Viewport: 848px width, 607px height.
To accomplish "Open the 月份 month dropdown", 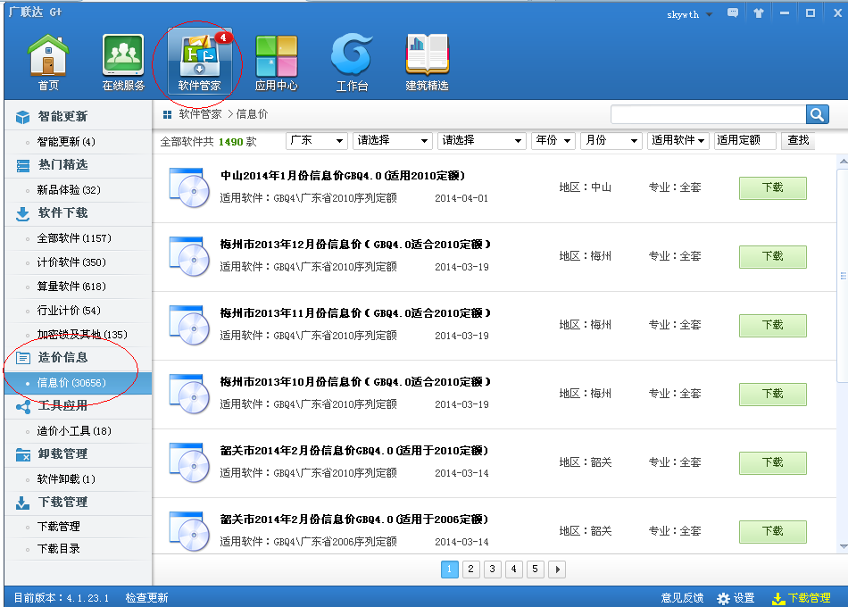I will (611, 141).
